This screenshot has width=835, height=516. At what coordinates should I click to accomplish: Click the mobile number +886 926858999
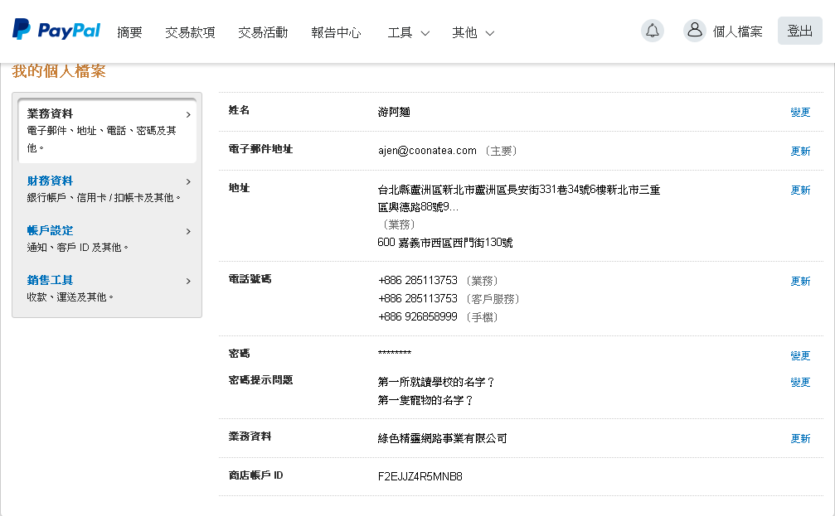(x=418, y=316)
